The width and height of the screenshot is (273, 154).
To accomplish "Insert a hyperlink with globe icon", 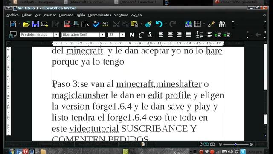I will click(x=188, y=24).
